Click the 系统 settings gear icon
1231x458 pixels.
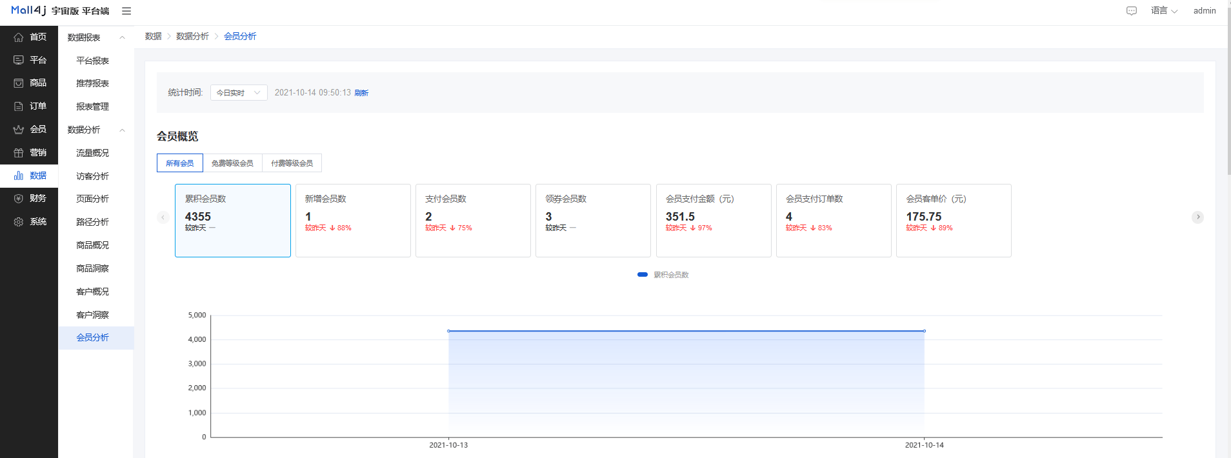click(x=19, y=222)
